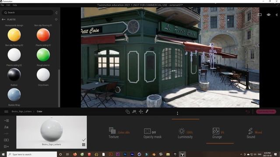
Task: Adjust the Luminosity slider bar
Action: point(185,119)
